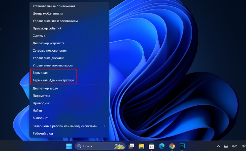The width and height of the screenshot is (246, 151).
Task: Select Найти menu entry
Action: [x=69, y=110]
